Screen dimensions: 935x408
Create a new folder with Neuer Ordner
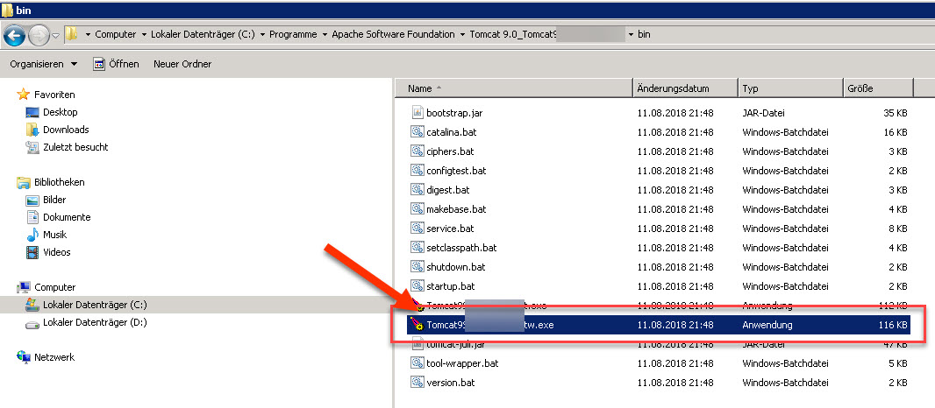tap(182, 64)
